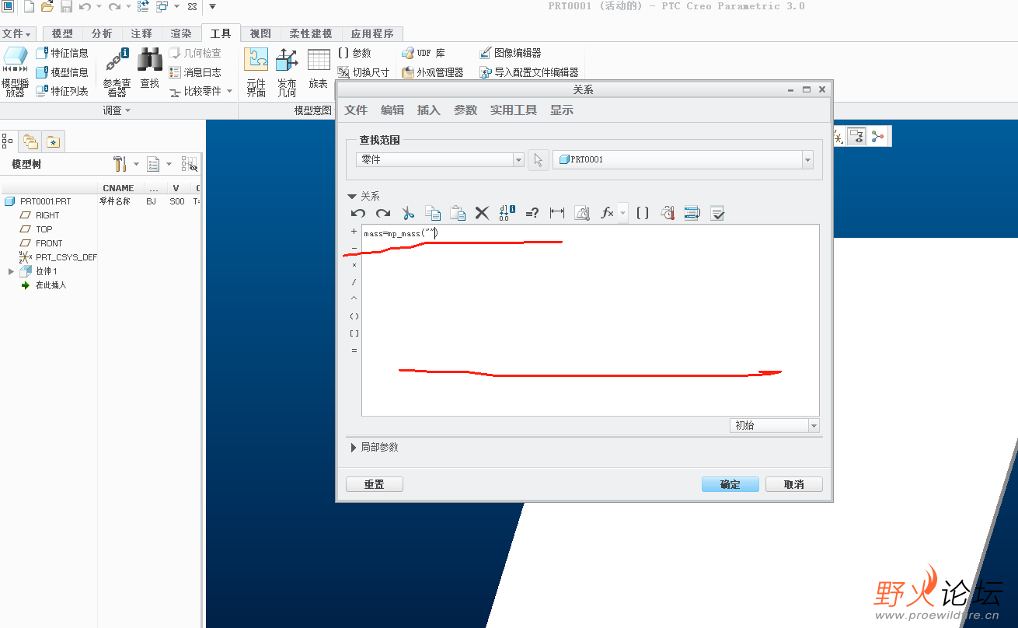1018x628 pixels.
Task: Open 比较零件 dropdown arrow
Action: (229, 91)
